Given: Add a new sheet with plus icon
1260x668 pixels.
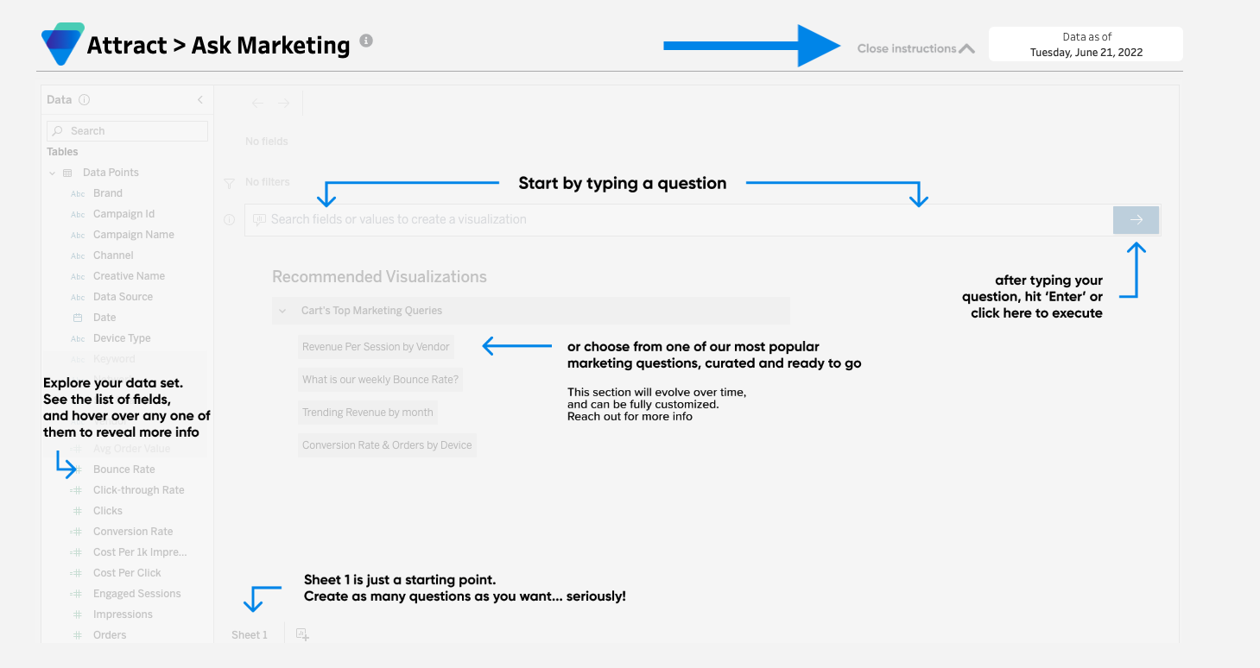Looking at the screenshot, I should point(302,634).
